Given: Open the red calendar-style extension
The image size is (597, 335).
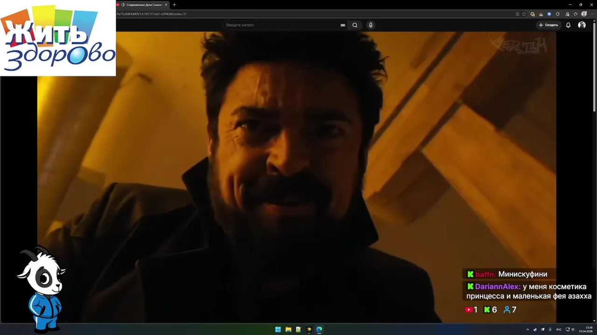Looking at the screenshot, I should 541,14.
